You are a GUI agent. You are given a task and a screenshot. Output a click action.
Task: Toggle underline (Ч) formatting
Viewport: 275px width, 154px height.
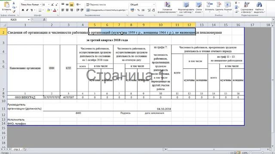pos(31,10)
